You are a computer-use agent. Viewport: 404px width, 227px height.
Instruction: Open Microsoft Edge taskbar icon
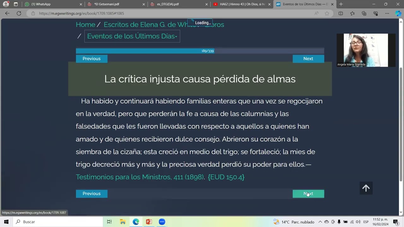coord(136,222)
